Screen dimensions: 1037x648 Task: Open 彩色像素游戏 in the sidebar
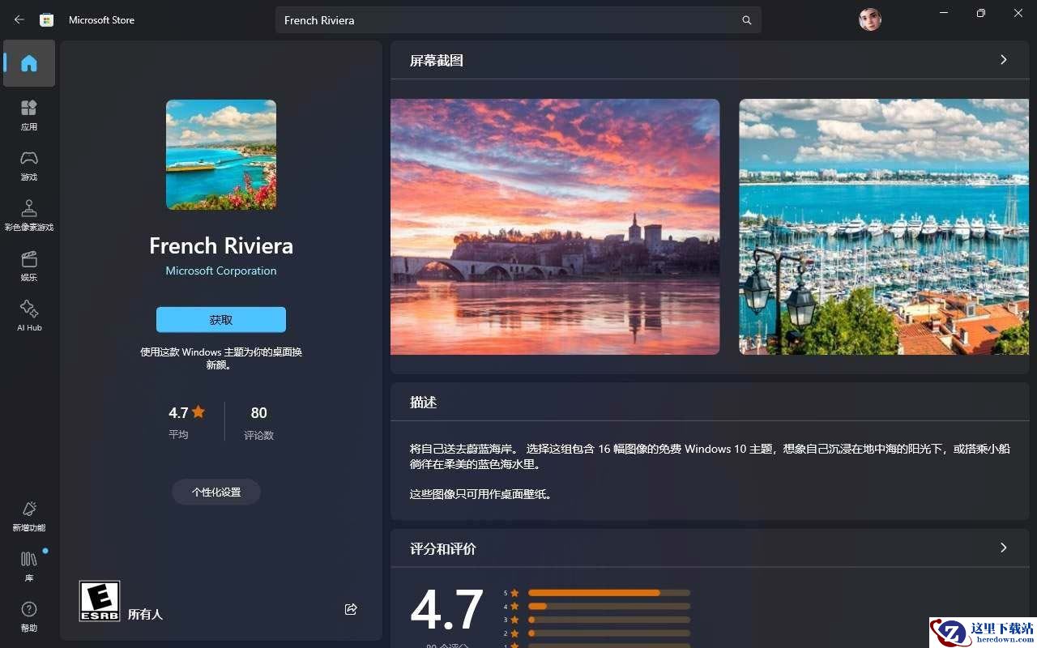[x=29, y=215]
